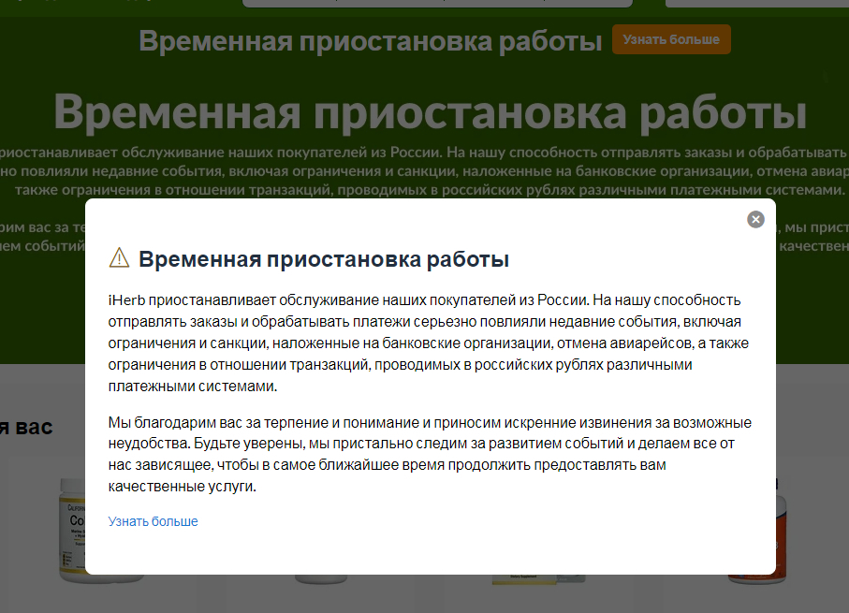Select the dialog heading 'Временная приостановка работы'
This screenshot has height=613, width=849.
pos(324,259)
